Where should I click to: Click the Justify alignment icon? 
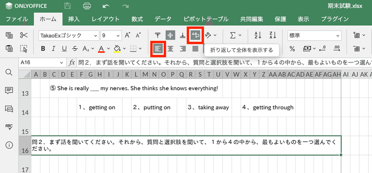195,49
